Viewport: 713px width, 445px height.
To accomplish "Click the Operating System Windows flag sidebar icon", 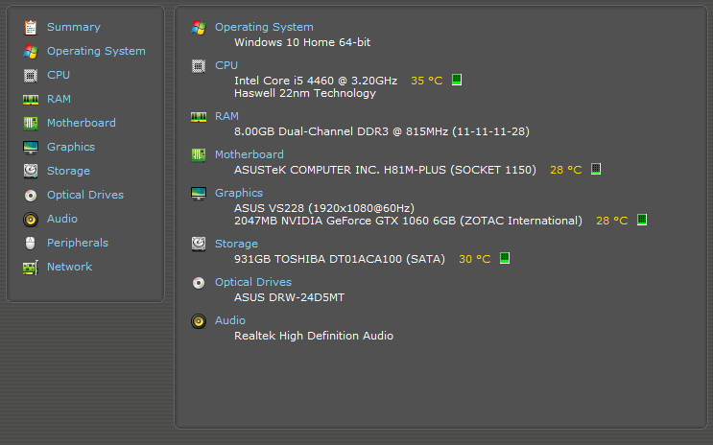I will pos(31,52).
